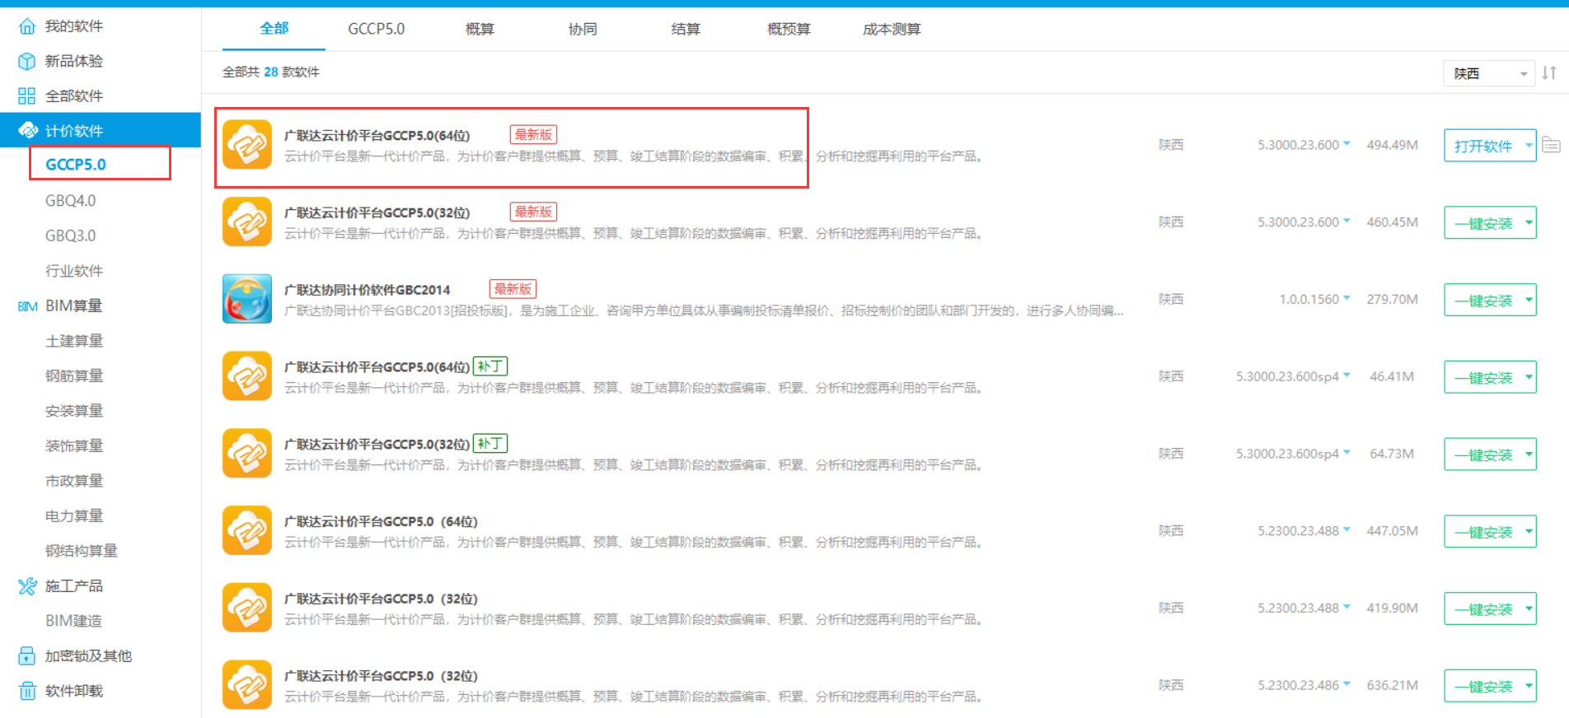
Task: Click the 加密锁及其他 lock icon
Action: click(x=27, y=656)
